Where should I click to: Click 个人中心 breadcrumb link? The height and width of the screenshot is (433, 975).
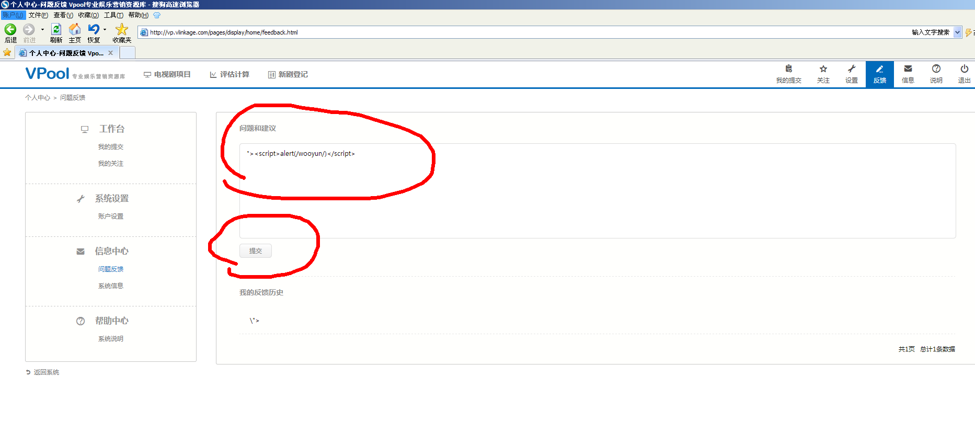[x=38, y=98]
